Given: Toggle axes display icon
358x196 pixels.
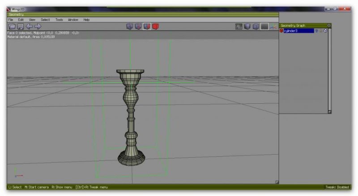Looking at the screenshot, I should pos(273,27).
